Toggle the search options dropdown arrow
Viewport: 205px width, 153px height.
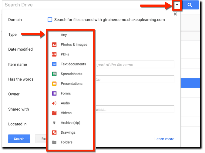click(177, 5)
